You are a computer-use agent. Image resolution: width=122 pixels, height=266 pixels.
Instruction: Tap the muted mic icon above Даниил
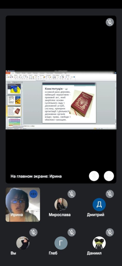110,232
